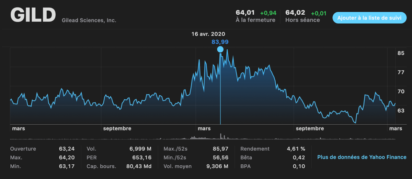Click the 64,01 closing price
The height and width of the screenshot is (179, 412).
[245, 13]
